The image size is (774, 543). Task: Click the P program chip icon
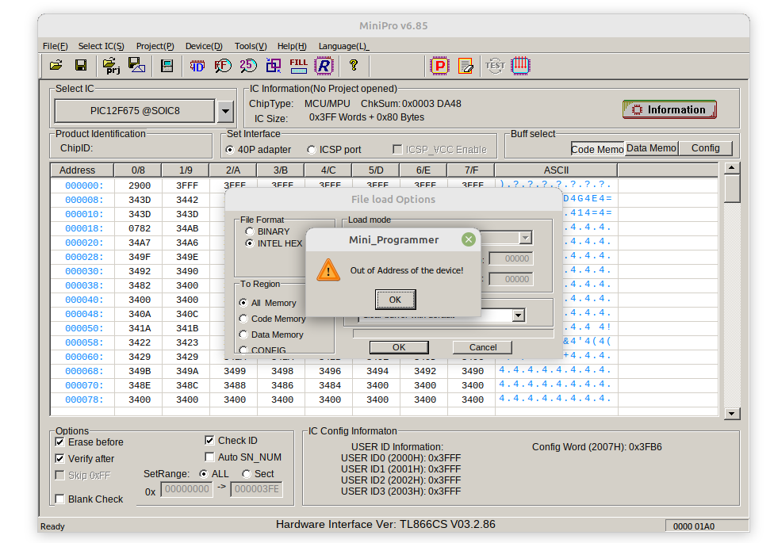[439, 66]
